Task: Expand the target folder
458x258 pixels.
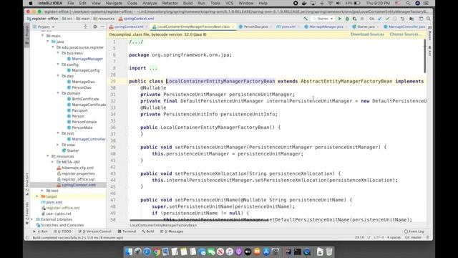Action: pos(37,196)
